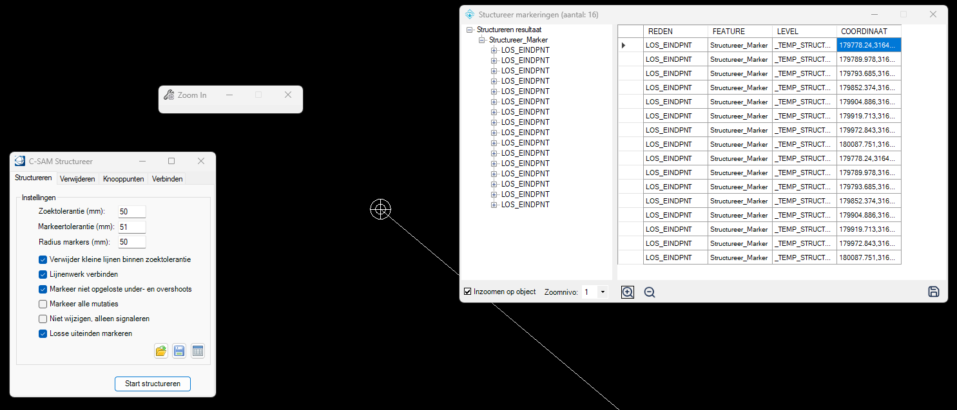Uncheck Verwijder kleine lijnen binnen zoektolerantie

43,259
